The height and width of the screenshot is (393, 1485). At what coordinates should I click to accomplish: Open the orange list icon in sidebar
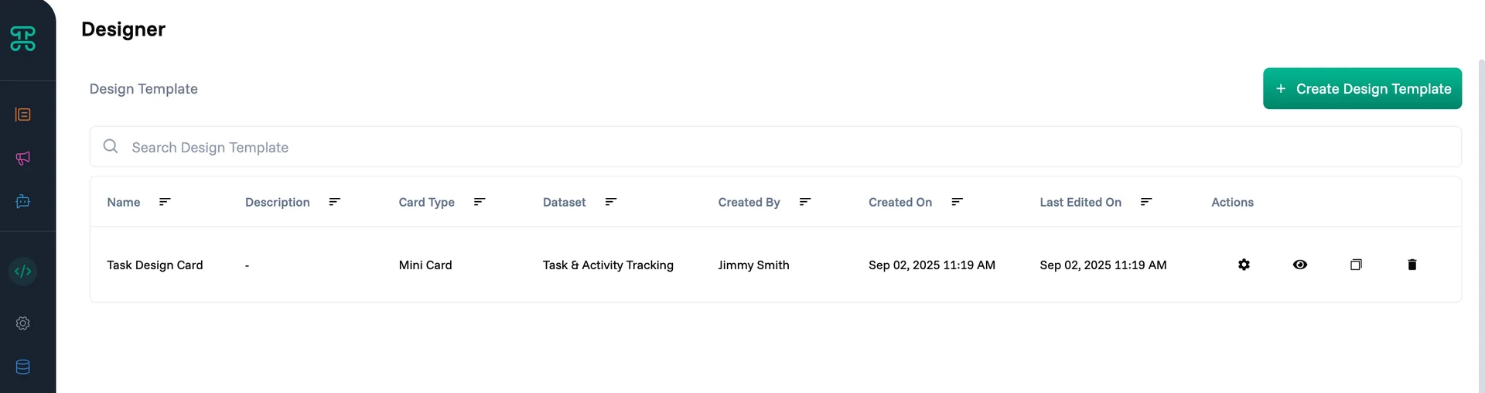point(23,114)
